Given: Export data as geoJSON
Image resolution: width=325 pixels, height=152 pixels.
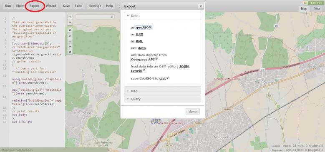Looking at the screenshot, I should click(x=144, y=27).
